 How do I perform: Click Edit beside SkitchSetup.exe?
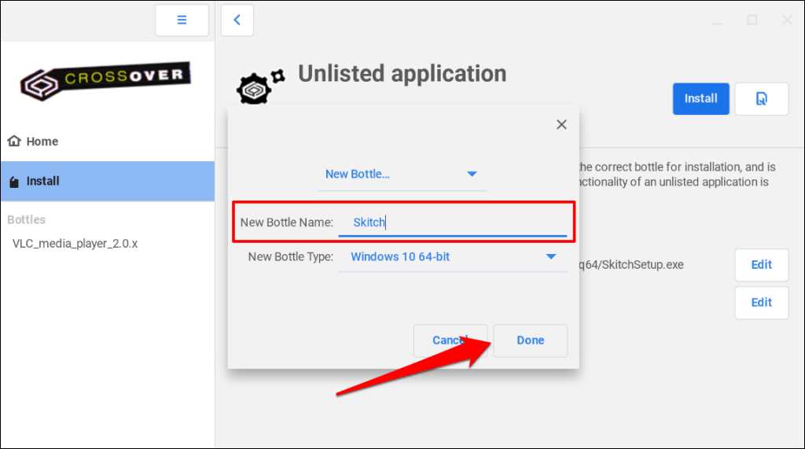click(761, 264)
